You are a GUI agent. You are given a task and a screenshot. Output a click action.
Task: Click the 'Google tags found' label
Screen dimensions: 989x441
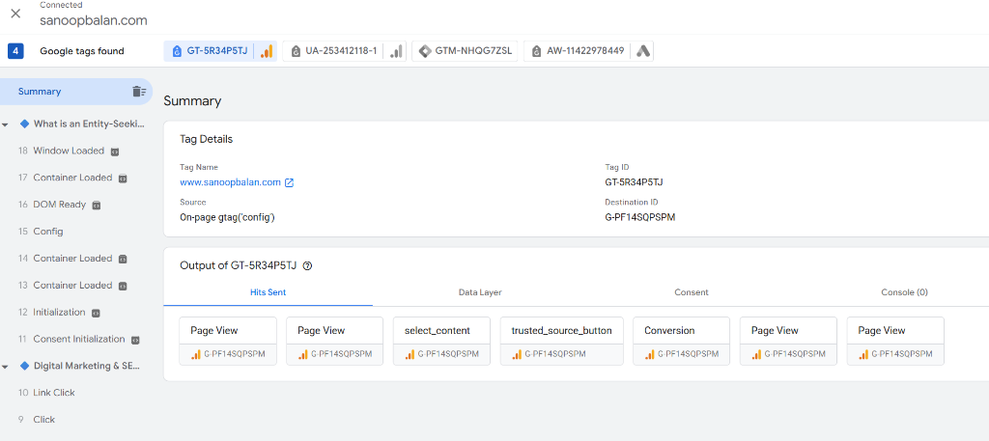82,51
